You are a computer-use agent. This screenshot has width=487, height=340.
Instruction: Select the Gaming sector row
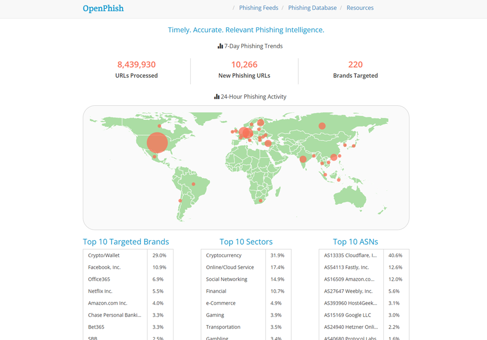tap(246, 315)
